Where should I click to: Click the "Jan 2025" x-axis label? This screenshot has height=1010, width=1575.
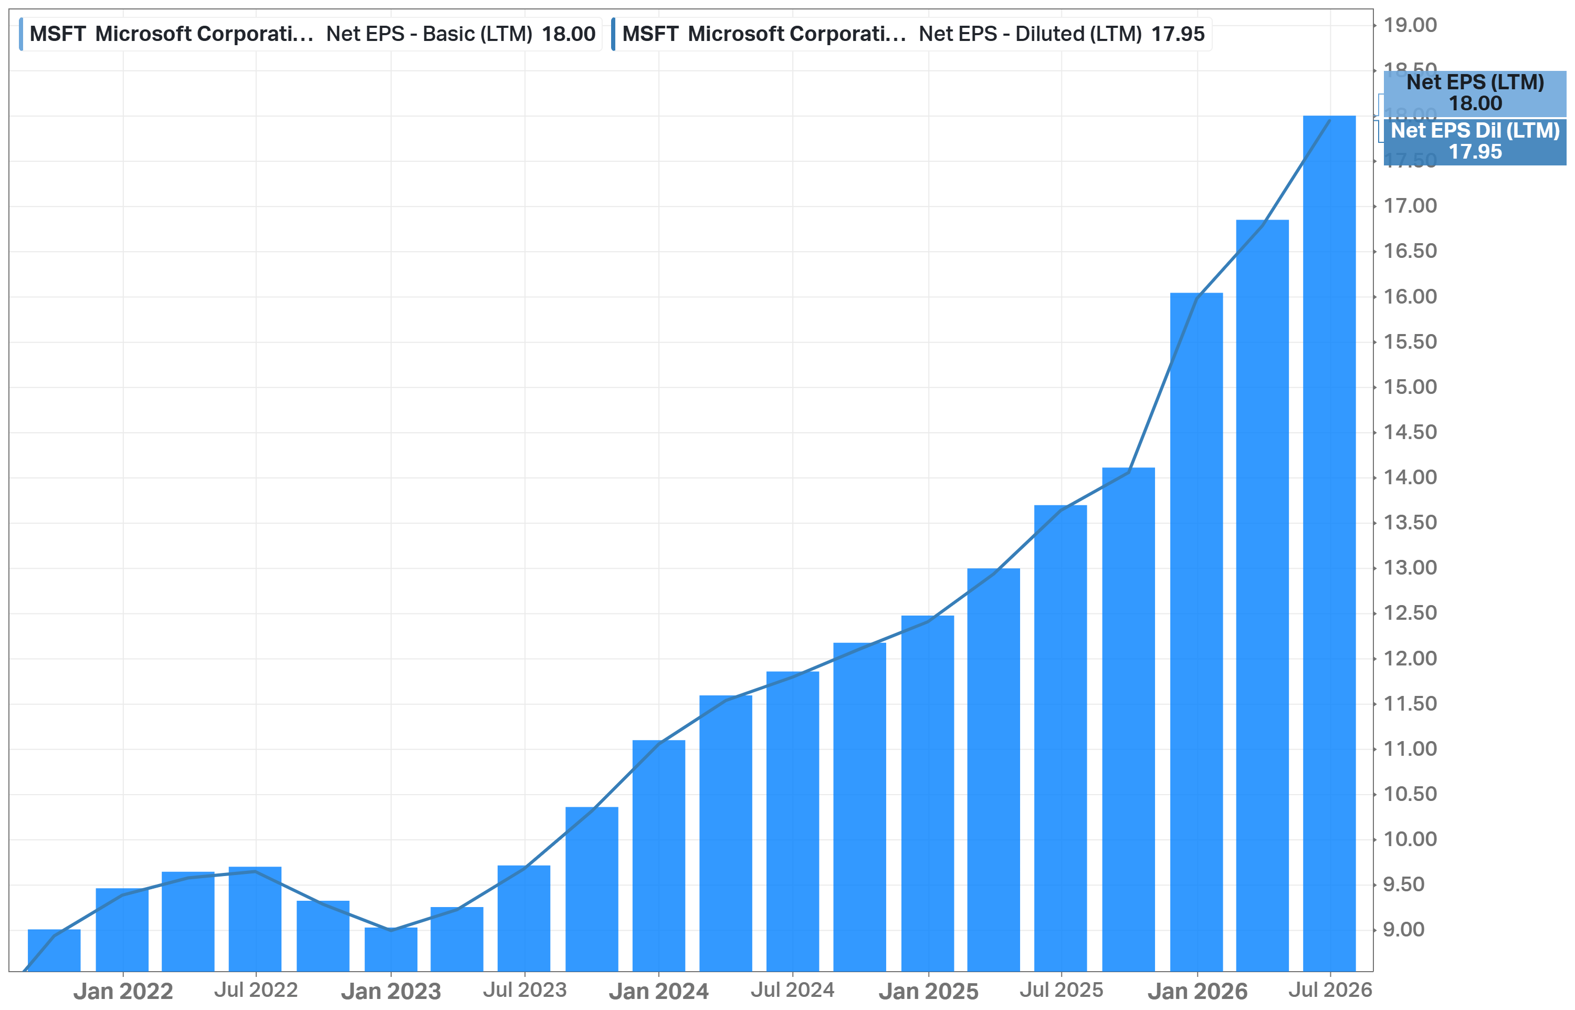point(929,991)
